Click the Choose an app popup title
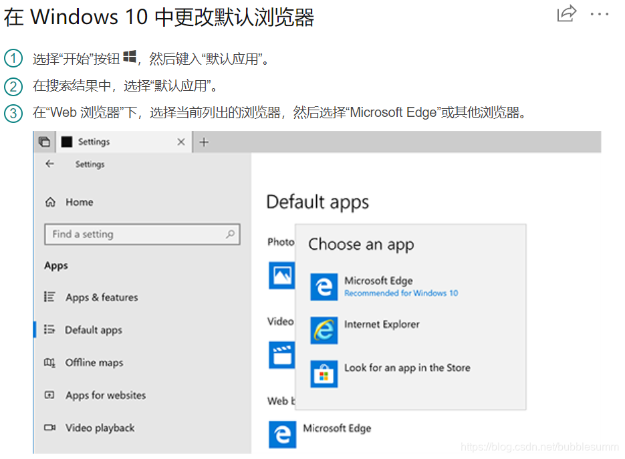 (x=361, y=245)
